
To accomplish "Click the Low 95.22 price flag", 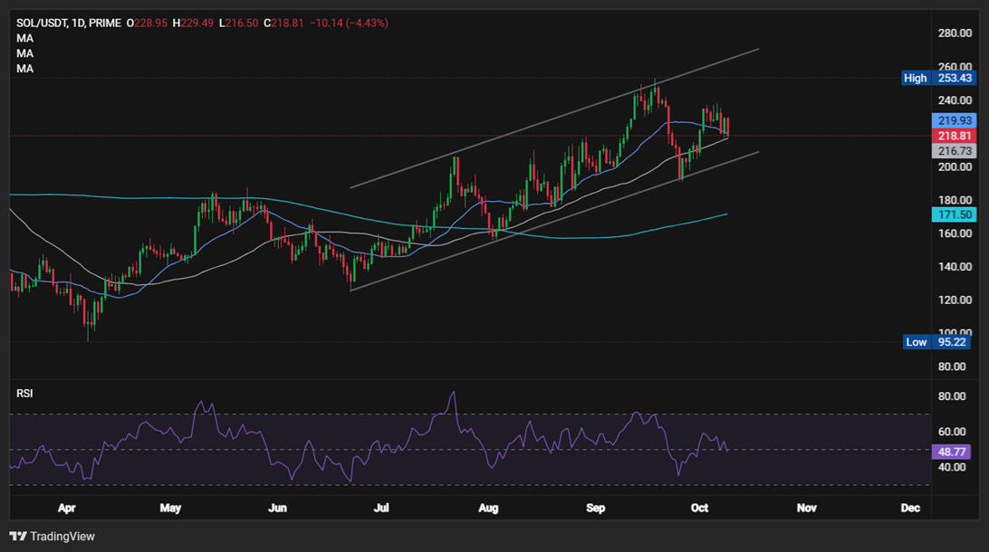I will (937, 341).
